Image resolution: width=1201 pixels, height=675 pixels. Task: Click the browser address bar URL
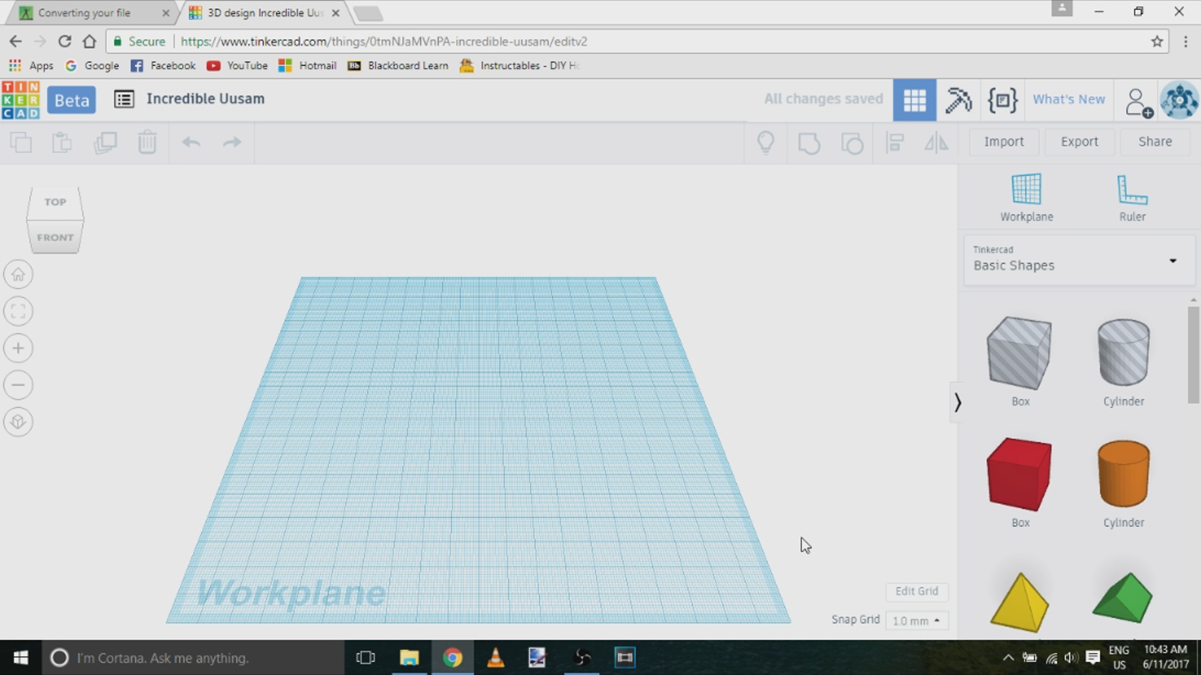click(383, 41)
